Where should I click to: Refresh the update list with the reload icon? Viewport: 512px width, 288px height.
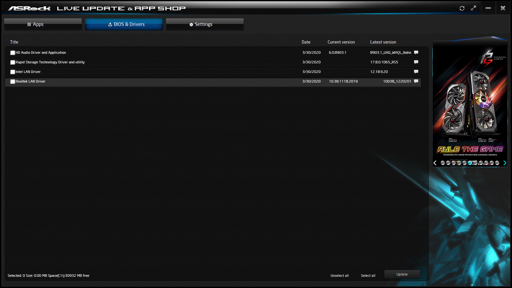(x=462, y=8)
